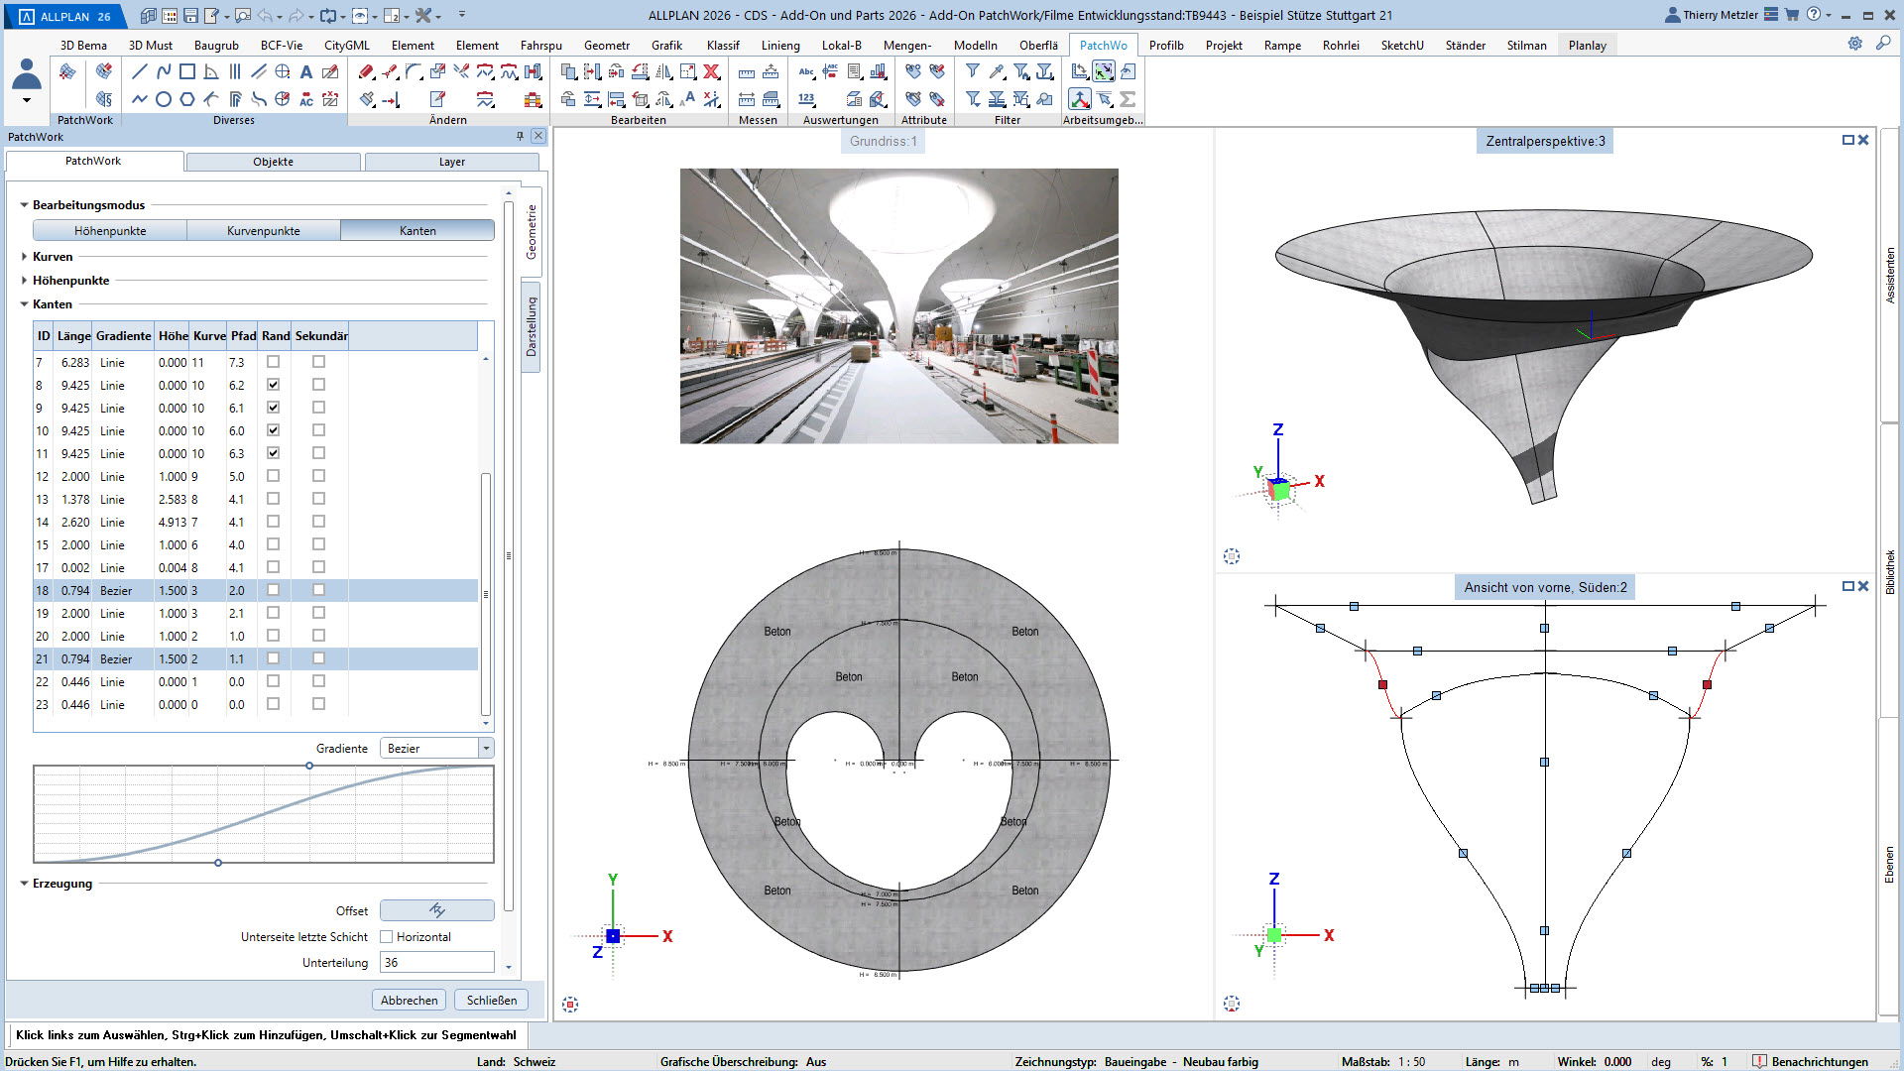Image resolution: width=1904 pixels, height=1071 pixels.
Task: Click the Text tool icon
Action: pyautogui.click(x=306, y=71)
